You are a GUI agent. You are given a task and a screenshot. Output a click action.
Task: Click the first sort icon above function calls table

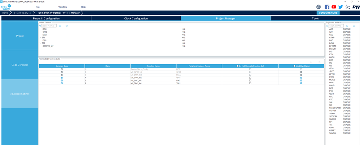tap(311, 62)
